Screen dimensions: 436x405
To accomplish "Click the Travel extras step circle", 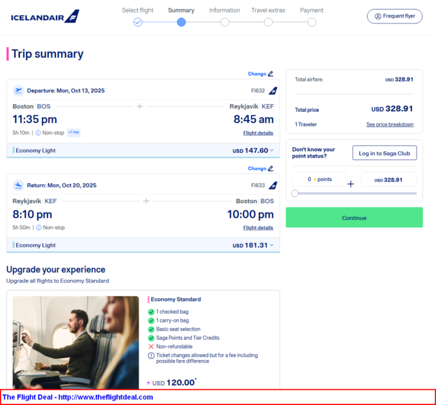I will click(x=268, y=22).
